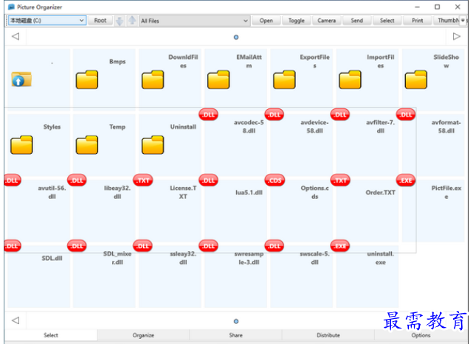This screenshot has width=473, height=344.
Task: Click the toolbar down arrow icon
Action: tap(120, 21)
